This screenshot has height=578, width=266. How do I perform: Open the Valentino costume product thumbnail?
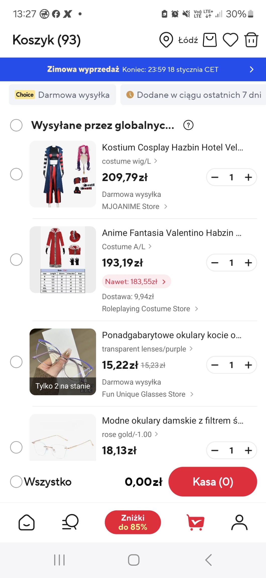pyautogui.click(x=63, y=260)
